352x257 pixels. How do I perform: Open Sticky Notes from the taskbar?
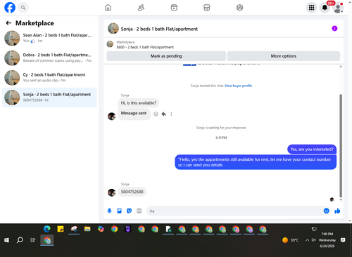coord(61,229)
